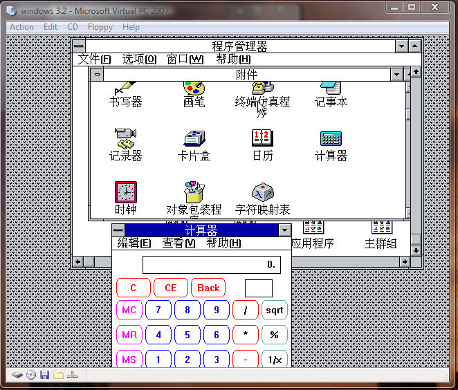458x390 pixels.
Task: Open the CD menu in Virtual PC
Action: coord(73,27)
